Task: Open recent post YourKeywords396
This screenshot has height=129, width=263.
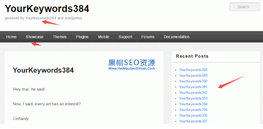Action: [193, 115]
